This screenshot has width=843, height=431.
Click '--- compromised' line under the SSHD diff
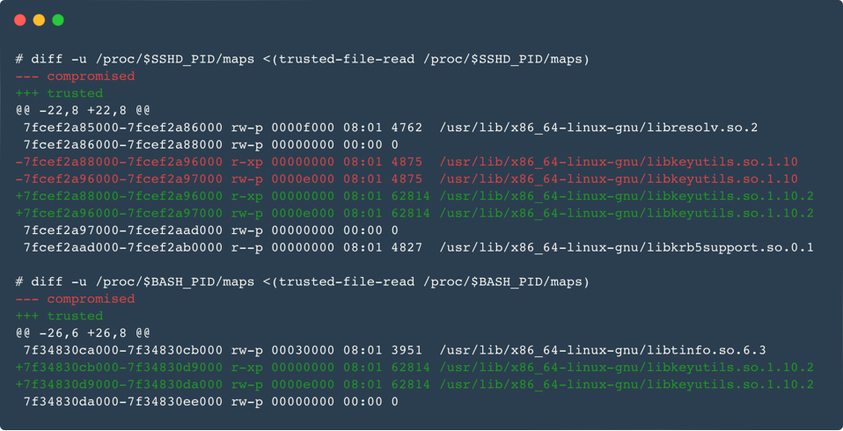click(x=75, y=77)
